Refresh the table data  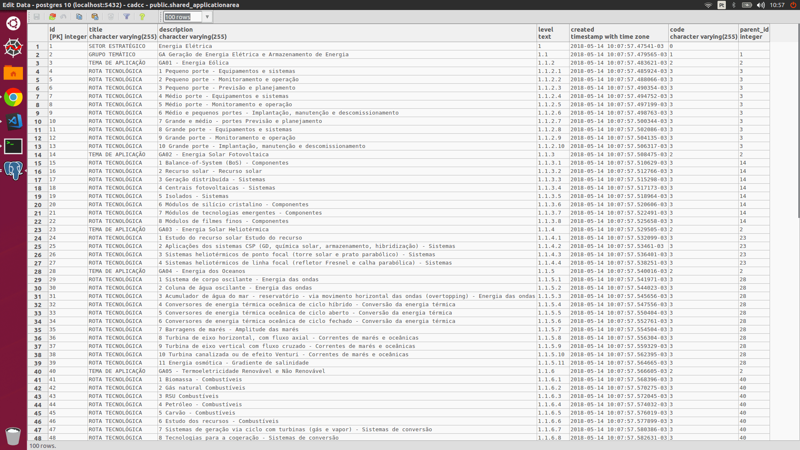pos(52,17)
